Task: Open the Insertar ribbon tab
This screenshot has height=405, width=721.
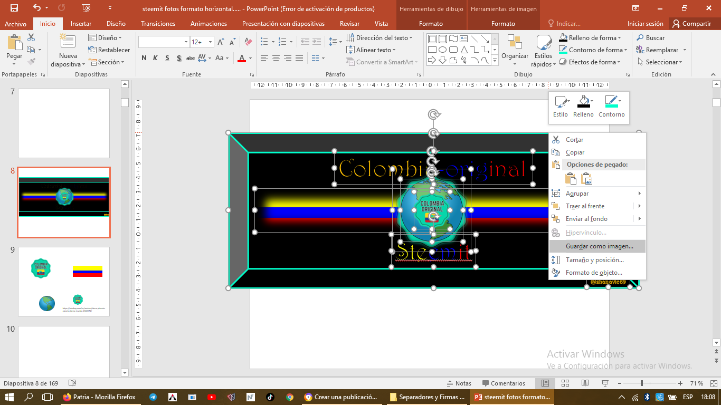Action: point(81,24)
